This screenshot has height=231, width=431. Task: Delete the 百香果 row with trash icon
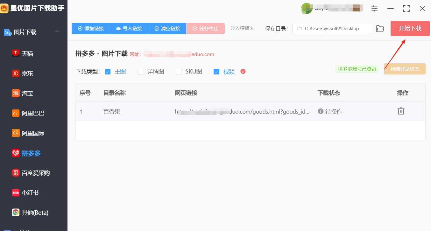tap(401, 111)
